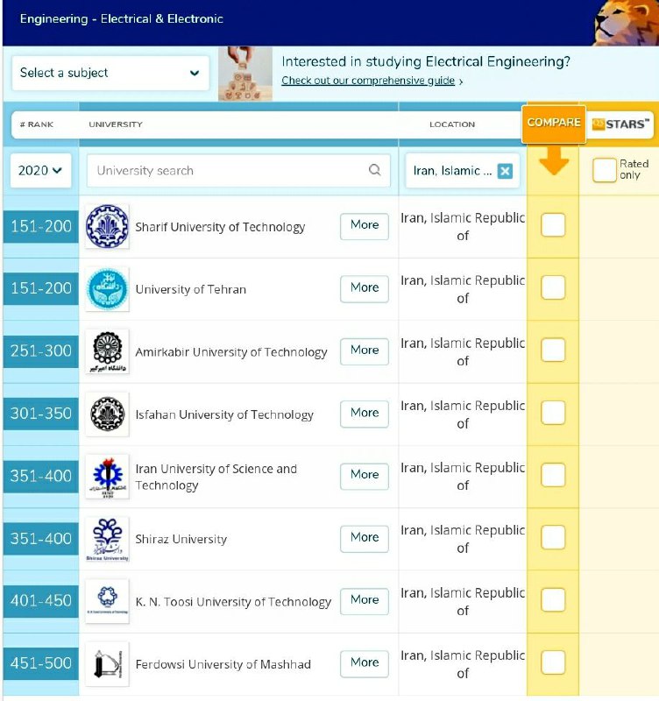This screenshot has width=659, height=701.
Task: Open Iran University of Science and Technology name link
Action: (216, 477)
